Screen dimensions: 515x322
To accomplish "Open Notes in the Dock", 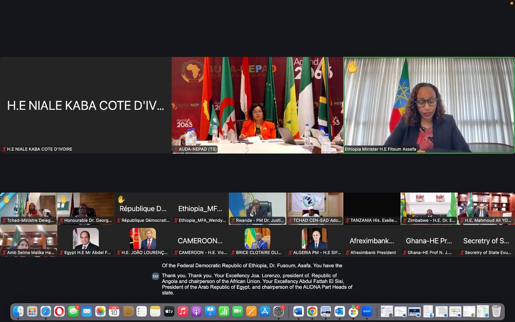I will [155, 311].
